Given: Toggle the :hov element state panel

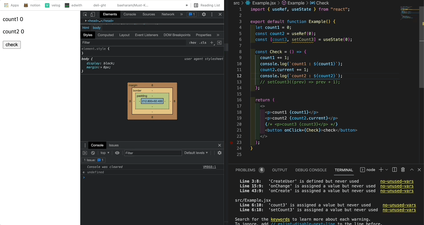Looking at the screenshot, I should tap(192, 43).
